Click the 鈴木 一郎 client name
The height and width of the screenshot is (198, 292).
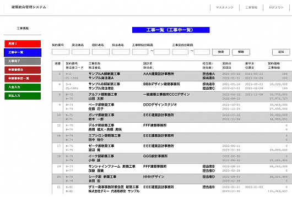(x=96, y=119)
